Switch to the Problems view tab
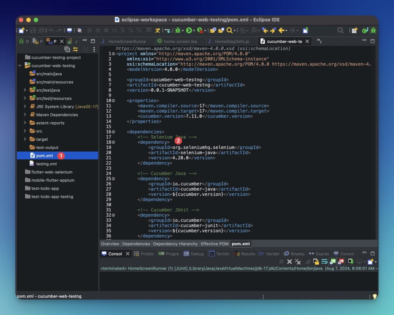This screenshot has height=315, width=394. pos(144,254)
